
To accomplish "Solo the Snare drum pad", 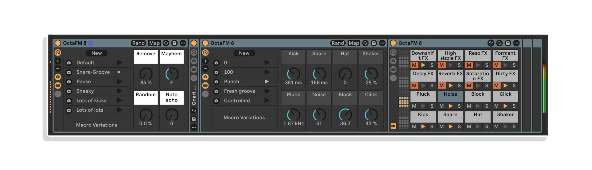I will point(459,126).
